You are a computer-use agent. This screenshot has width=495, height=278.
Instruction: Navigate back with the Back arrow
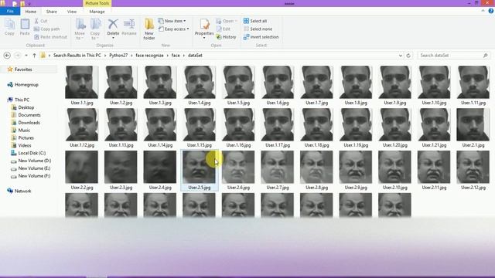pos(7,56)
